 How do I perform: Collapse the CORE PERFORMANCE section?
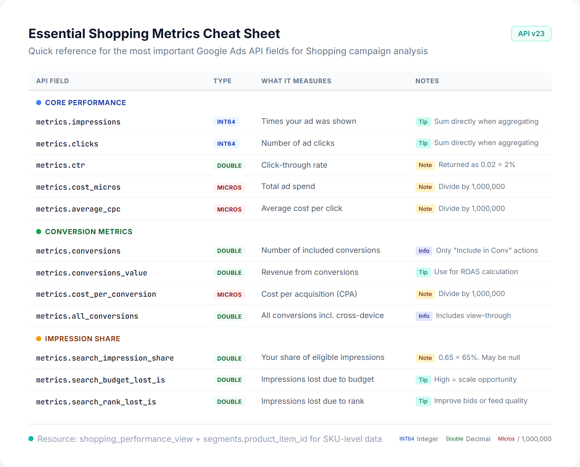point(85,103)
